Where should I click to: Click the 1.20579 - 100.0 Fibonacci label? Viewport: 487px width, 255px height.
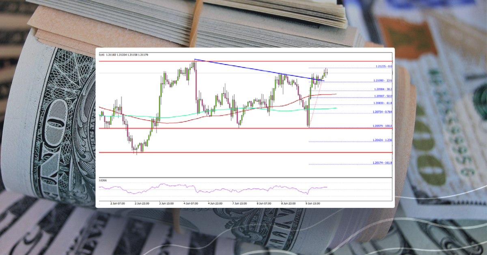381,126
